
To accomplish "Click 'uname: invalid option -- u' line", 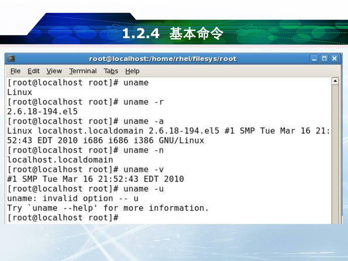I will (73, 198).
